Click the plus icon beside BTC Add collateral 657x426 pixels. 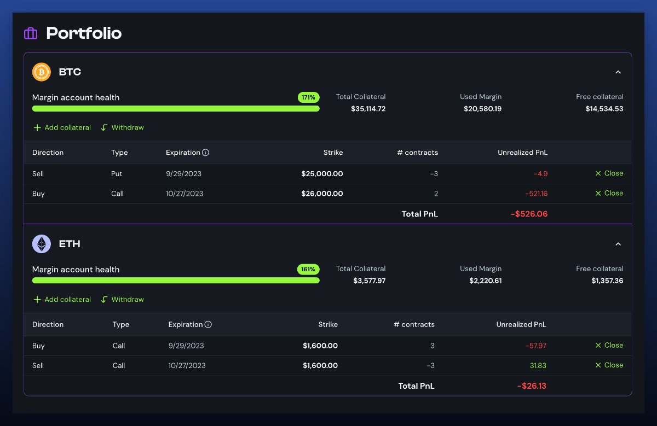(x=37, y=127)
